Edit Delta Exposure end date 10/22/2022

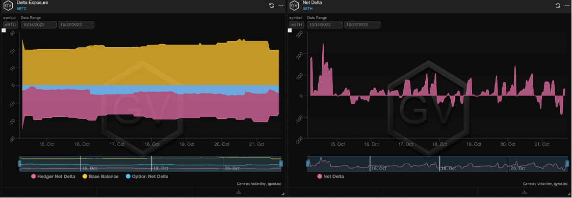[76, 25]
